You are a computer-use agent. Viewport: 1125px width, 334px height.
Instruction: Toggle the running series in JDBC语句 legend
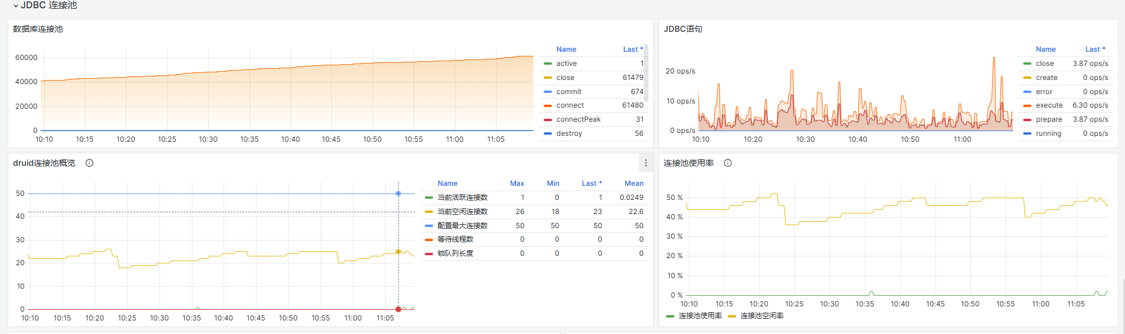[x=1049, y=133]
